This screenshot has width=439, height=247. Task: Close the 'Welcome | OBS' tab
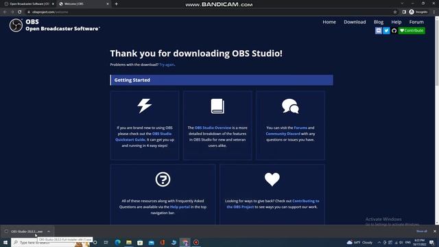pos(108,4)
